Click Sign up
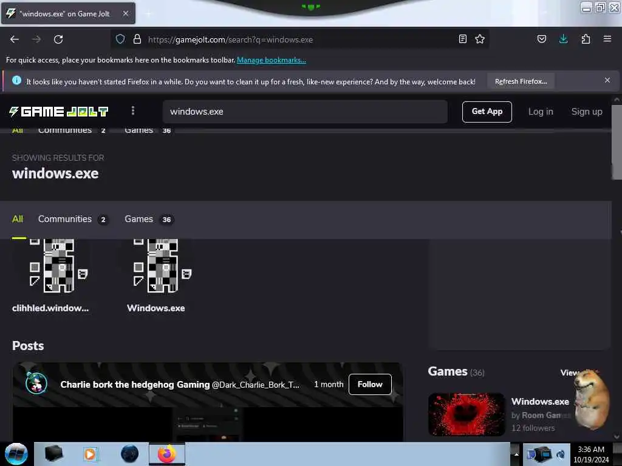 point(587,112)
